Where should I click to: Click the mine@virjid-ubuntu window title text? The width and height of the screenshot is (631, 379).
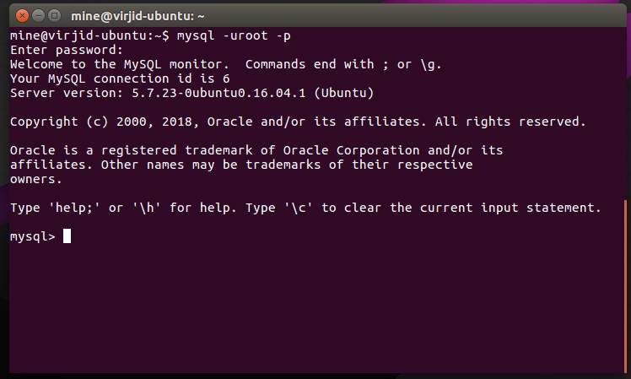coord(138,16)
